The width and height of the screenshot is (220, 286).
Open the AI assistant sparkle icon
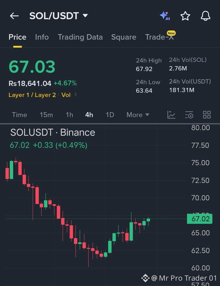[165, 16]
